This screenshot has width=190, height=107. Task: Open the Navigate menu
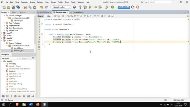pos(24,2)
